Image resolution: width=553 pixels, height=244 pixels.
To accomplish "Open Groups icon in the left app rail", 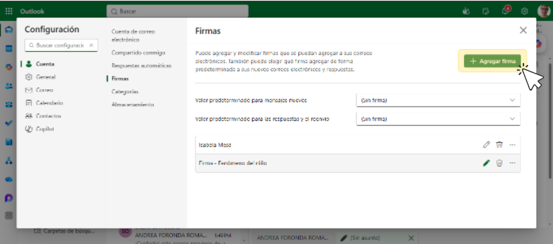I will [x=9, y=105].
